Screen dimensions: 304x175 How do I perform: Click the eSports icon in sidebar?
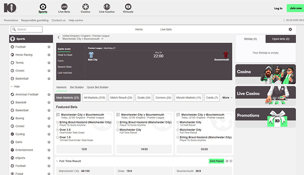tap(12, 158)
